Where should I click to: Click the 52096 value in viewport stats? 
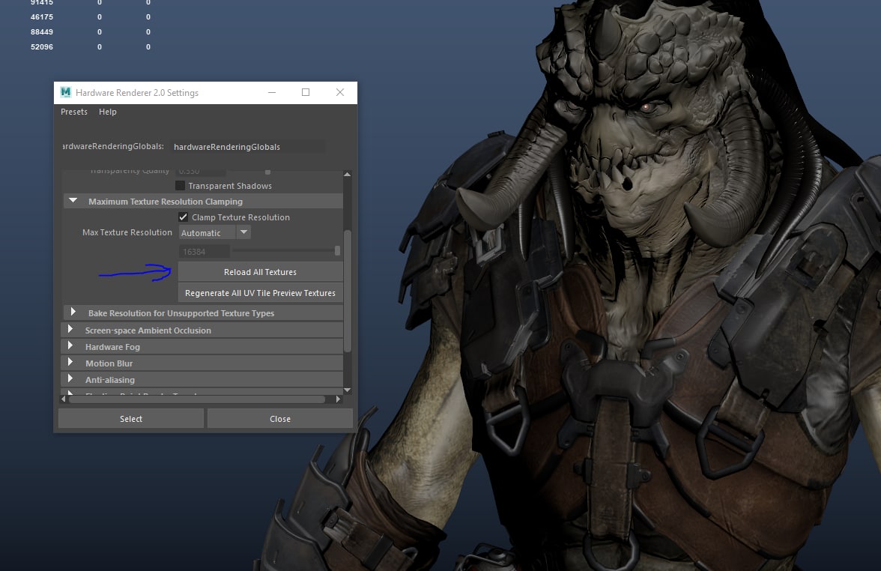[x=42, y=47]
